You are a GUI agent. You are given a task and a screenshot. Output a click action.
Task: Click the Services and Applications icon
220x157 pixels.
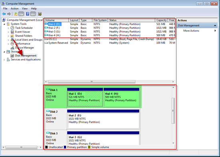(8, 59)
